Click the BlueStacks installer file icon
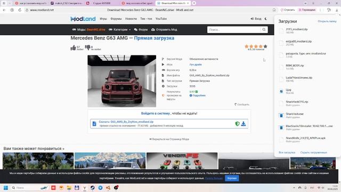Image resolution: width=341 pixels, height=192 pixels. [x=281, y=127]
